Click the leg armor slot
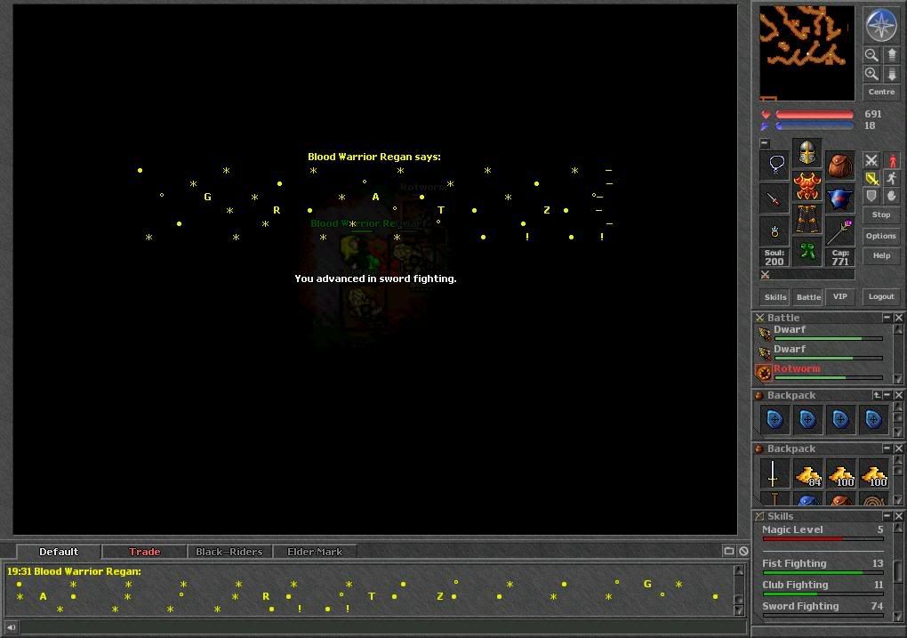 (x=807, y=219)
